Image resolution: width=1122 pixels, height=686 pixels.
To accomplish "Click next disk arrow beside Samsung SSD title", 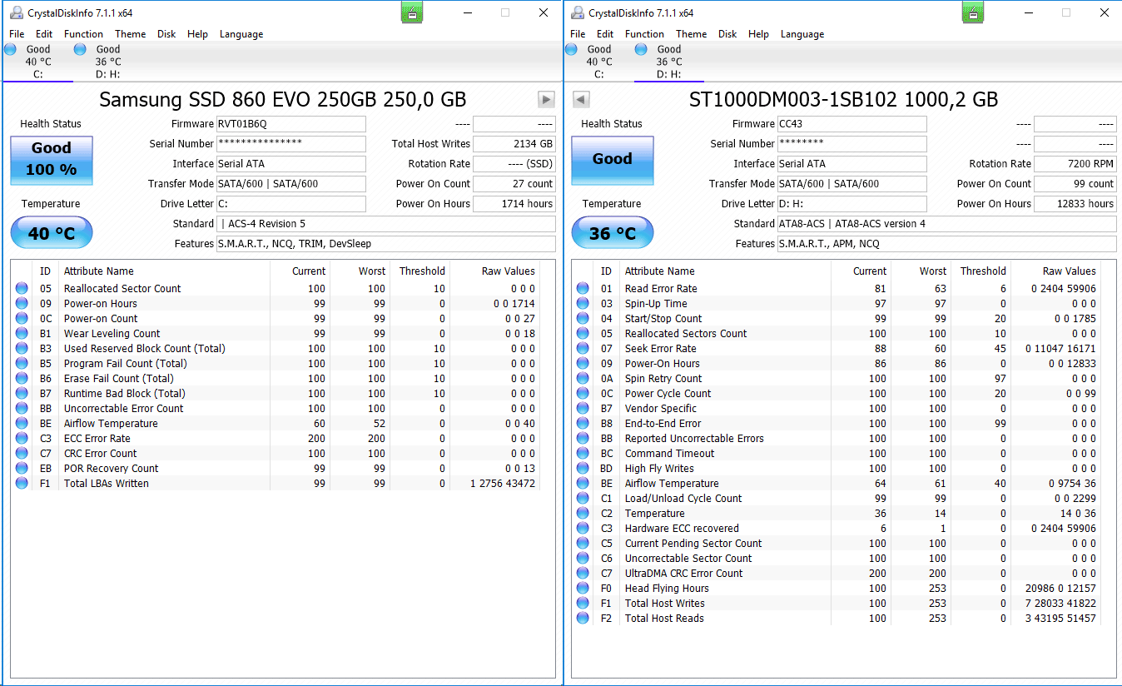I will click(x=546, y=100).
